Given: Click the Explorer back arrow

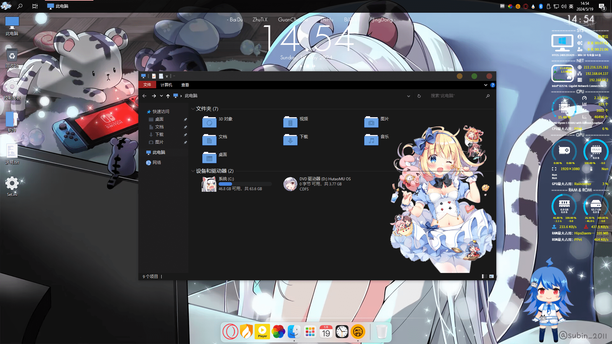Looking at the screenshot, I should click(144, 96).
